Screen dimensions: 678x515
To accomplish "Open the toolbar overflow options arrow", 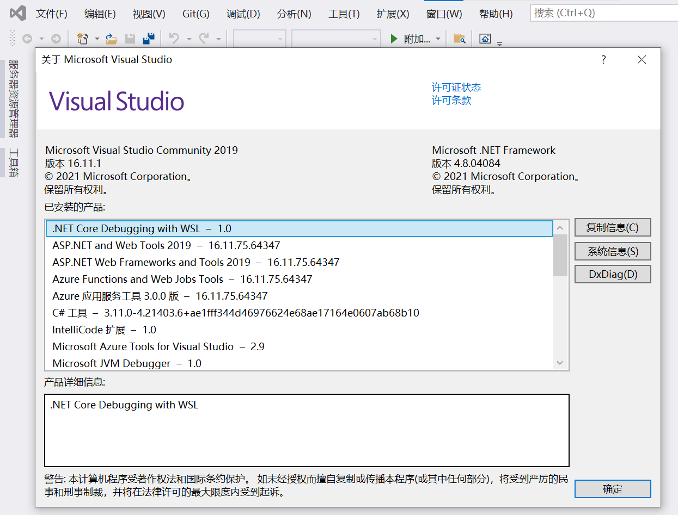I will (499, 42).
